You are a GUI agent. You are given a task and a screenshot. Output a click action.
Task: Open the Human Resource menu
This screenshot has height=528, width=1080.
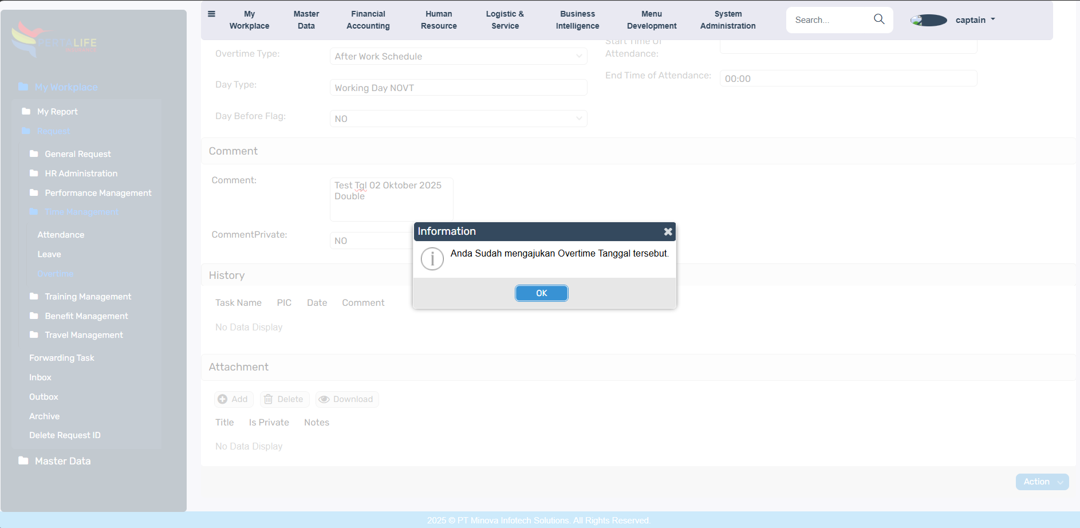click(x=439, y=20)
